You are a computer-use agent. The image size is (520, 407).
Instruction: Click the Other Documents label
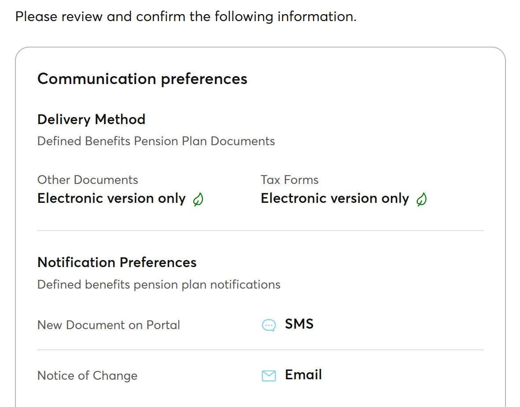(88, 180)
